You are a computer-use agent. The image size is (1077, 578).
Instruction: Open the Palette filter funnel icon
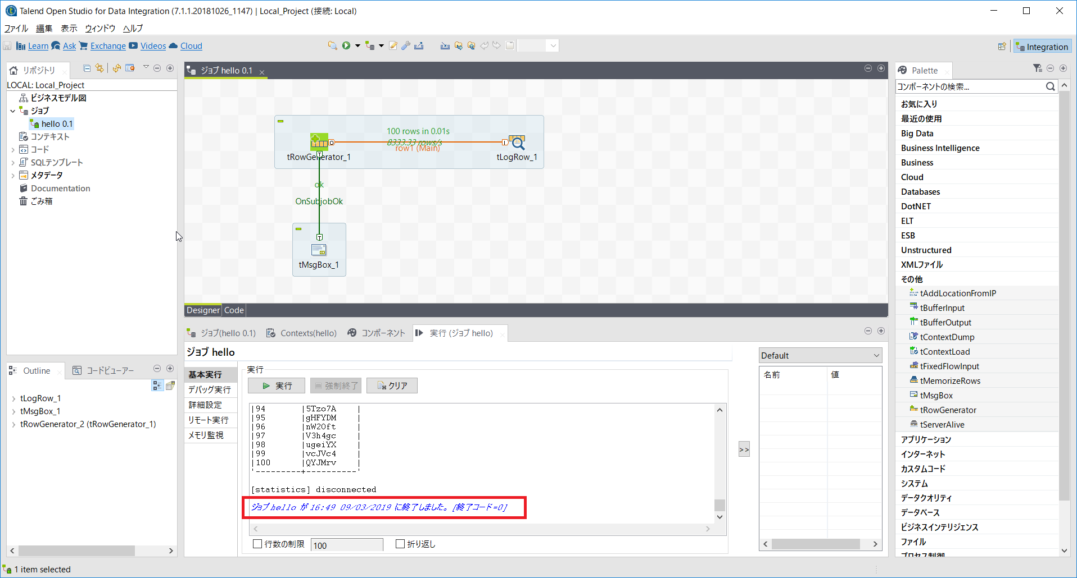pyautogui.click(x=1037, y=68)
